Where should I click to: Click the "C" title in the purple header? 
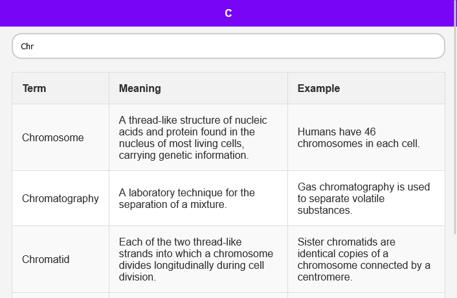tap(229, 13)
